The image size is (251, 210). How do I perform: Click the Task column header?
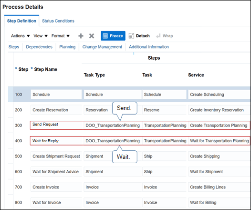pyautogui.click(x=147, y=75)
